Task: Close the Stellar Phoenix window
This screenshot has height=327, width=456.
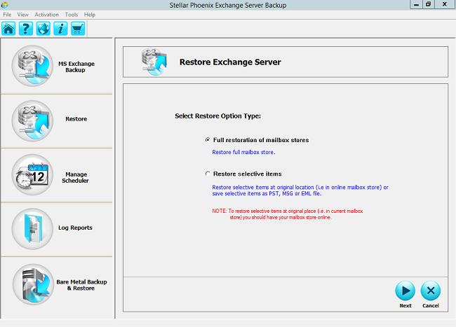Action: [x=445, y=4]
